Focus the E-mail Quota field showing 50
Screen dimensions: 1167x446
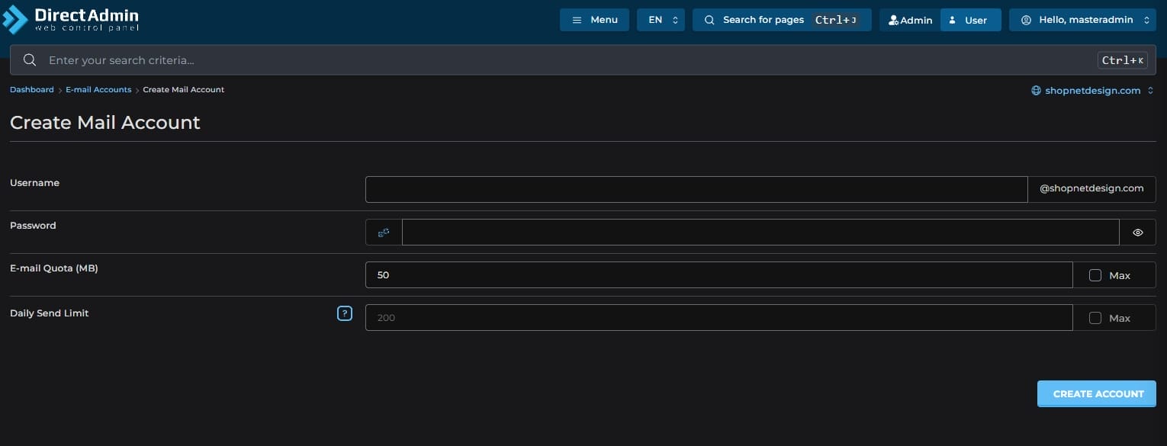(719, 275)
